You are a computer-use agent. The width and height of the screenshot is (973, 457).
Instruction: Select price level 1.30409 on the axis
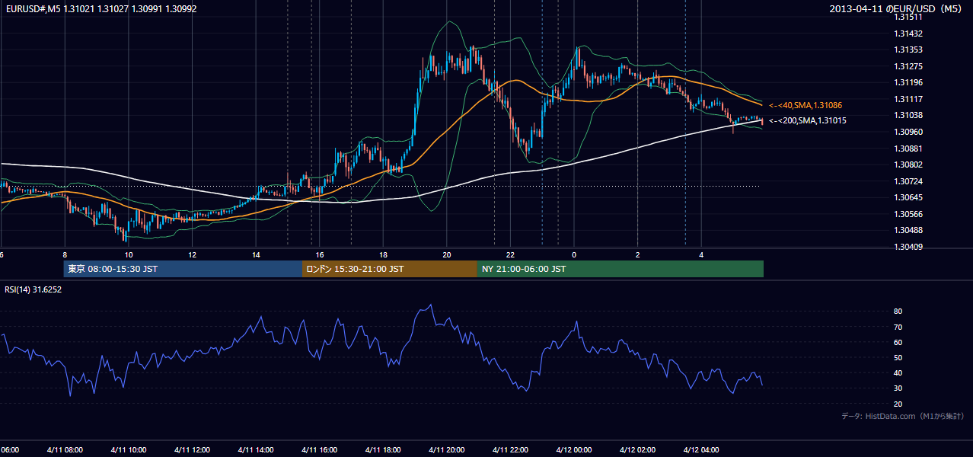click(908, 247)
